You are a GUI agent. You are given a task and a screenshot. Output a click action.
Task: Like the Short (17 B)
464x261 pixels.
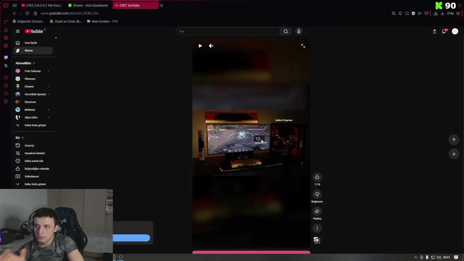pos(317,177)
